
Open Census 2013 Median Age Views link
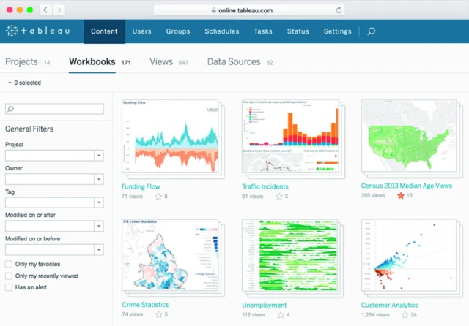tap(406, 186)
